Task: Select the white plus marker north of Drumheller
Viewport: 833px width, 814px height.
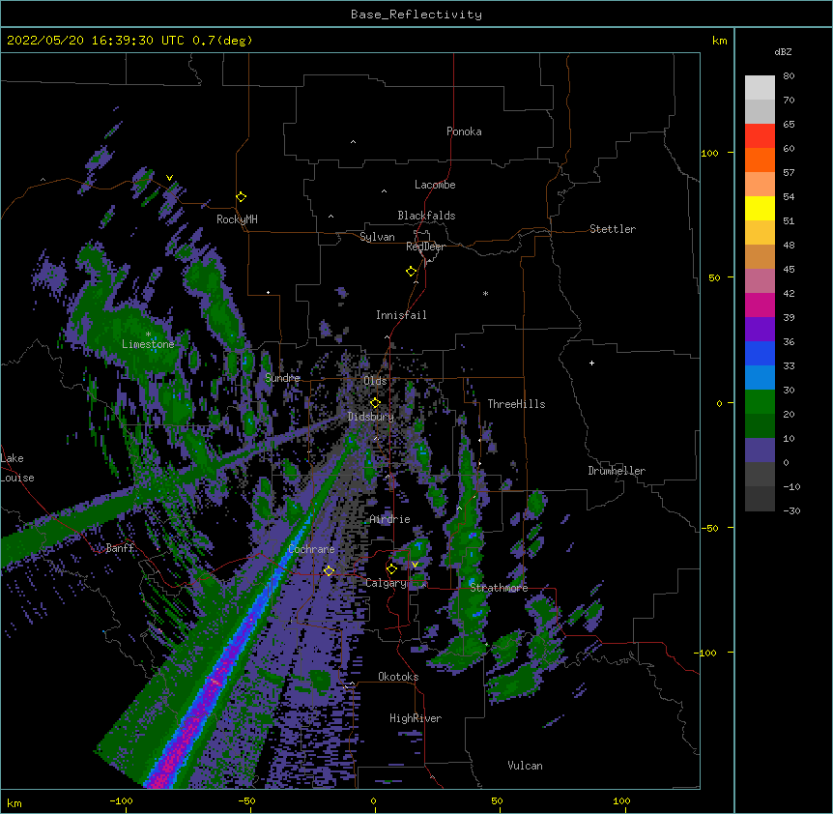Action: coord(591,363)
